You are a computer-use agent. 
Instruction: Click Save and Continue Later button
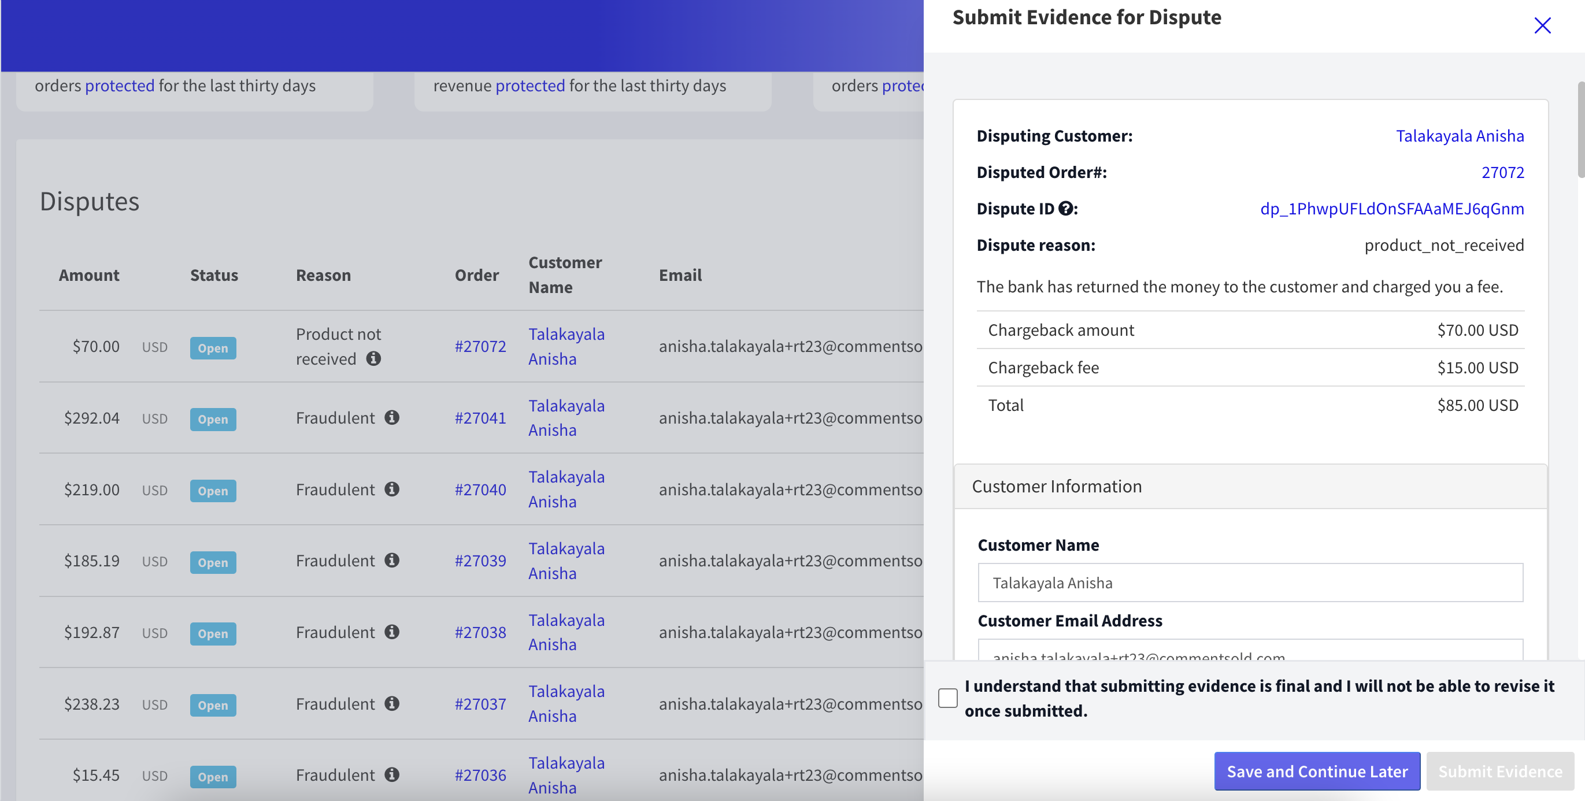[1317, 771]
